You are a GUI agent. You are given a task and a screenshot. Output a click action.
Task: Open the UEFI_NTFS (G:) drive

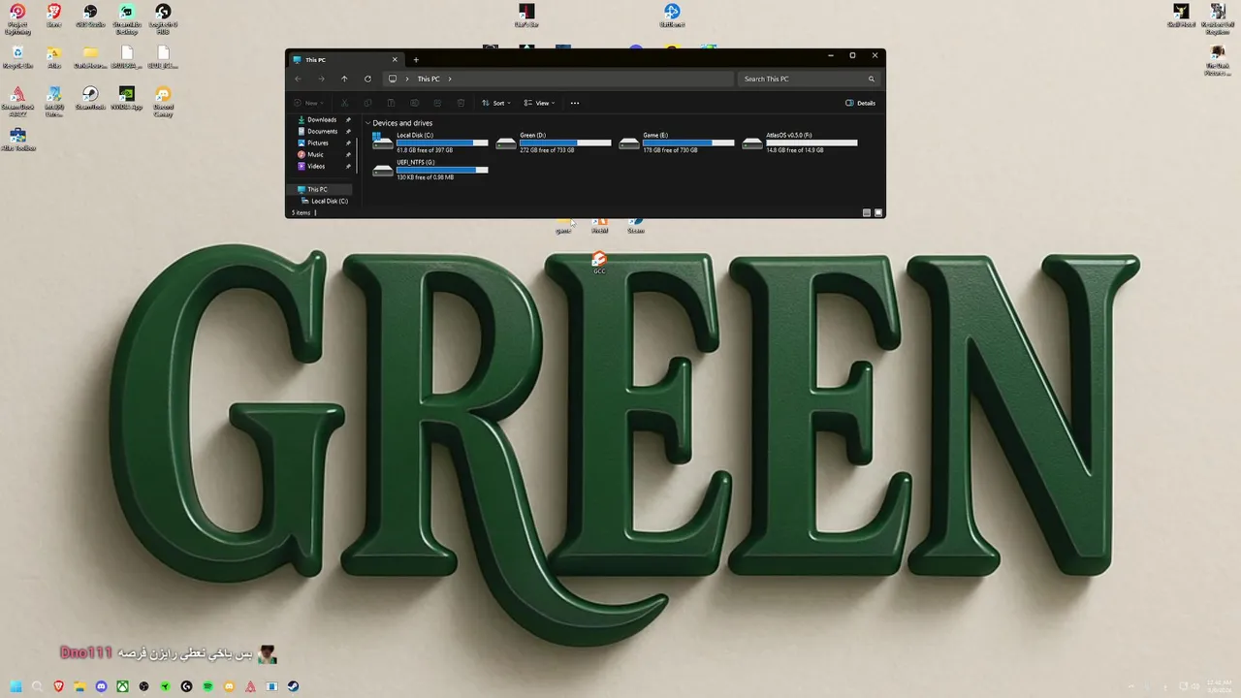click(x=430, y=170)
